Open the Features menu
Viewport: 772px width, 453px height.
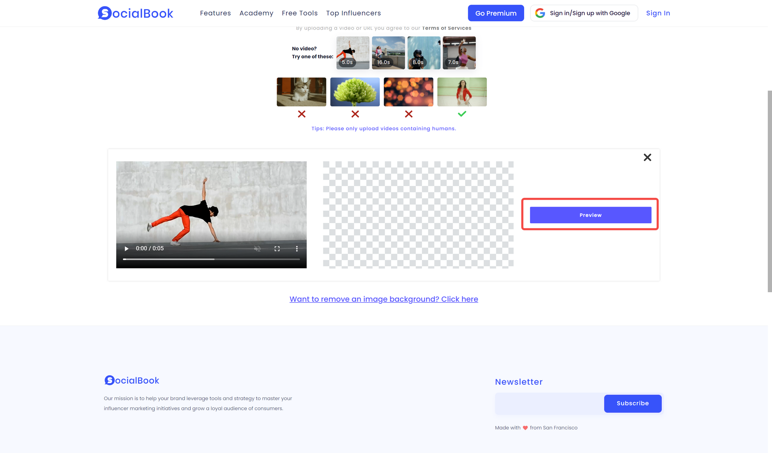click(215, 13)
